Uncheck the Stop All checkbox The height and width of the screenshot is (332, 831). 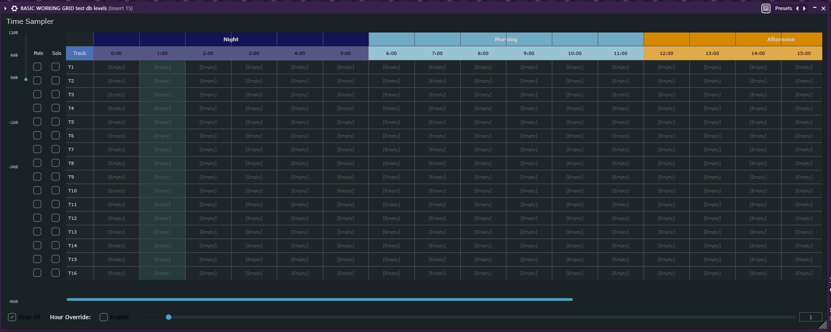(x=12, y=317)
